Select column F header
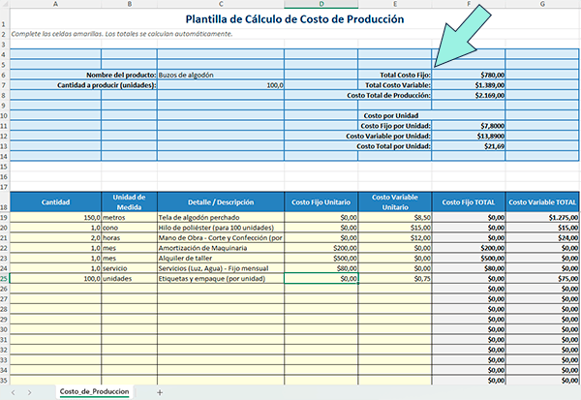Image resolution: width=581 pixels, height=400 pixels. pos(468,4)
